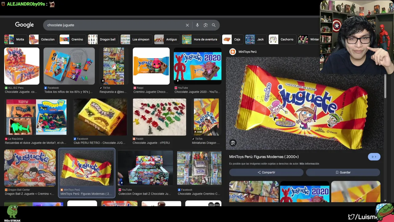394x222 pixels.
Task: Open first related image in preview panel
Action: point(254,191)
